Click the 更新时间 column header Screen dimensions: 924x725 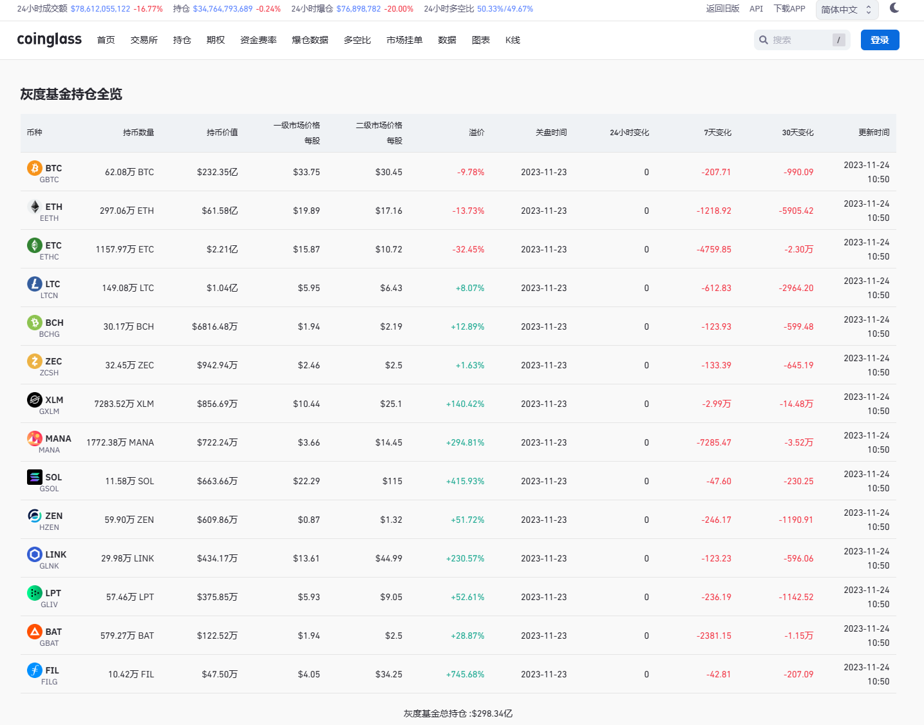click(874, 133)
